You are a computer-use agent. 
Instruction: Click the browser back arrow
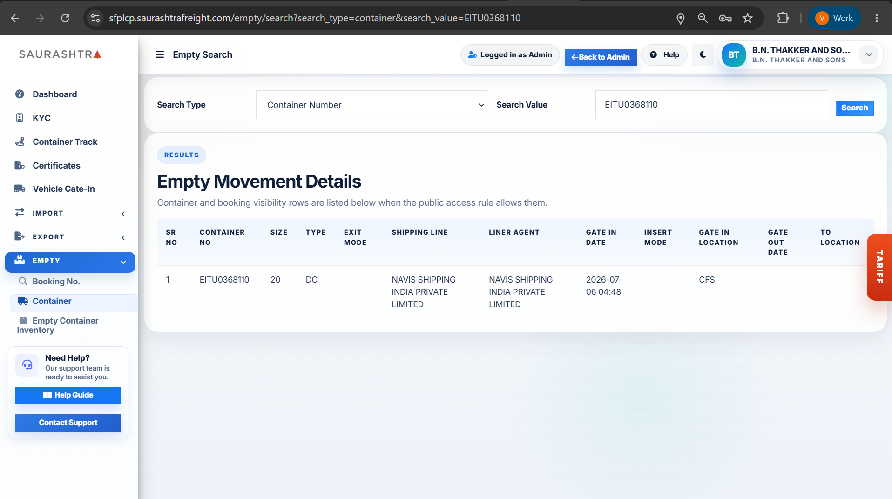click(15, 18)
